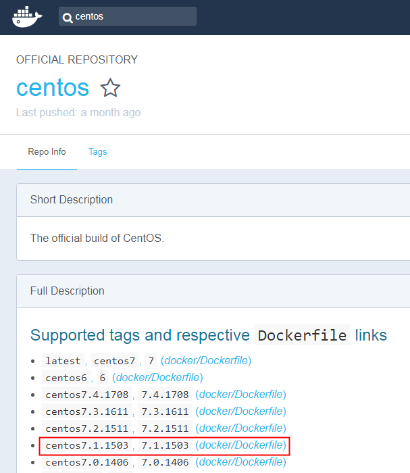Screen dimensions: 410x473
Task: Select the 'centos7.1.1503' tag text
Action: [x=87, y=445]
